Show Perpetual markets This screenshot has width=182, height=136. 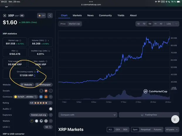tap(146, 130)
